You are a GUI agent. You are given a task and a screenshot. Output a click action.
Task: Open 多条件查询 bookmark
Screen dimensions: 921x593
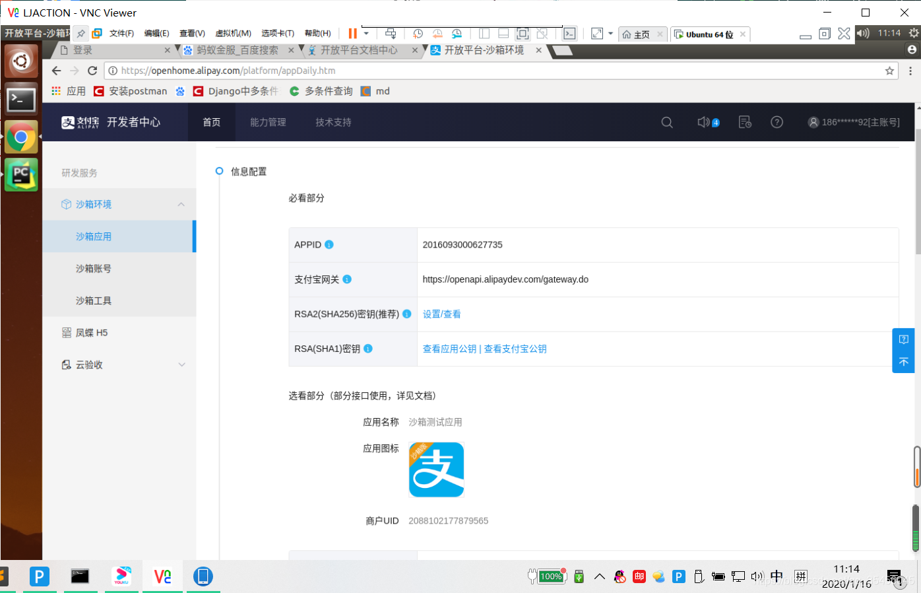(321, 91)
